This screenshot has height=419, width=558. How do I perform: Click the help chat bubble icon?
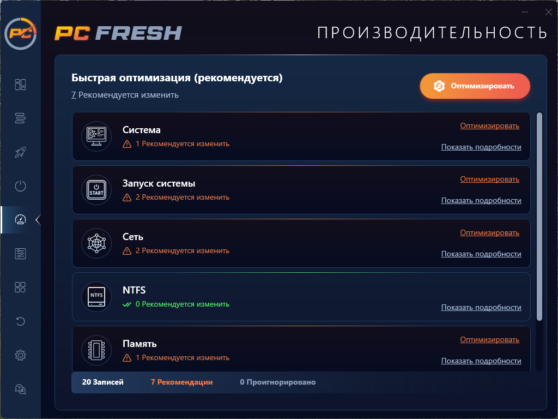click(20, 389)
